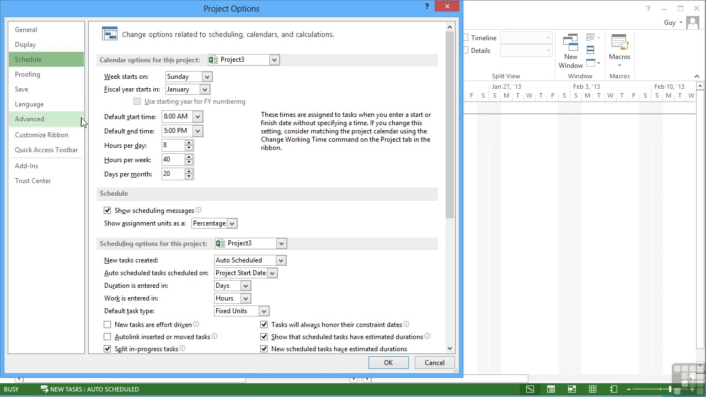Switch to Task Usage view in status bar
This screenshot has width=706, height=397.
(x=551, y=389)
